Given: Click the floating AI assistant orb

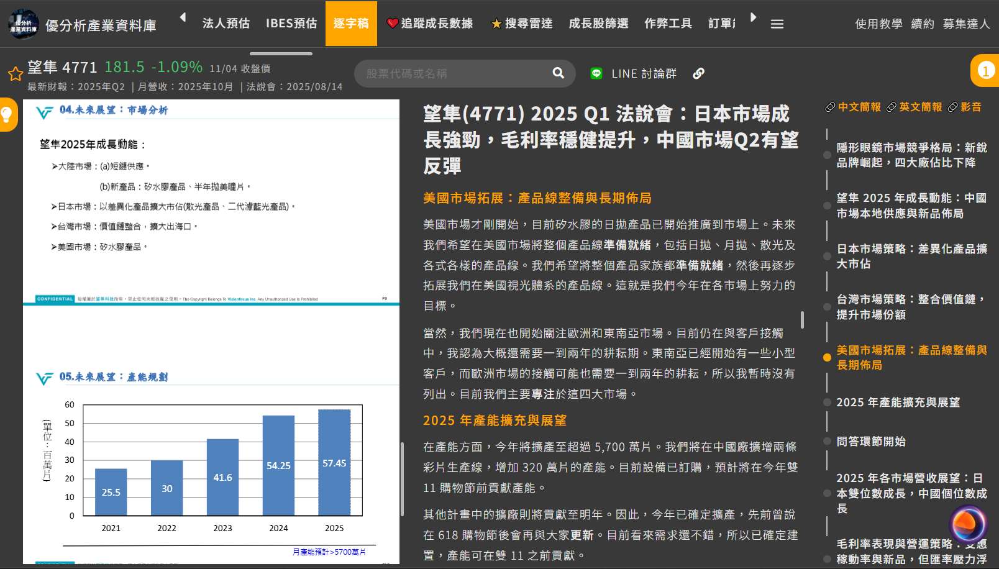Looking at the screenshot, I should 968,525.
